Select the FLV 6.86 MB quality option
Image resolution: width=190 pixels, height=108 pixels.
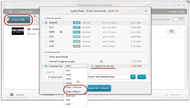point(46,37)
